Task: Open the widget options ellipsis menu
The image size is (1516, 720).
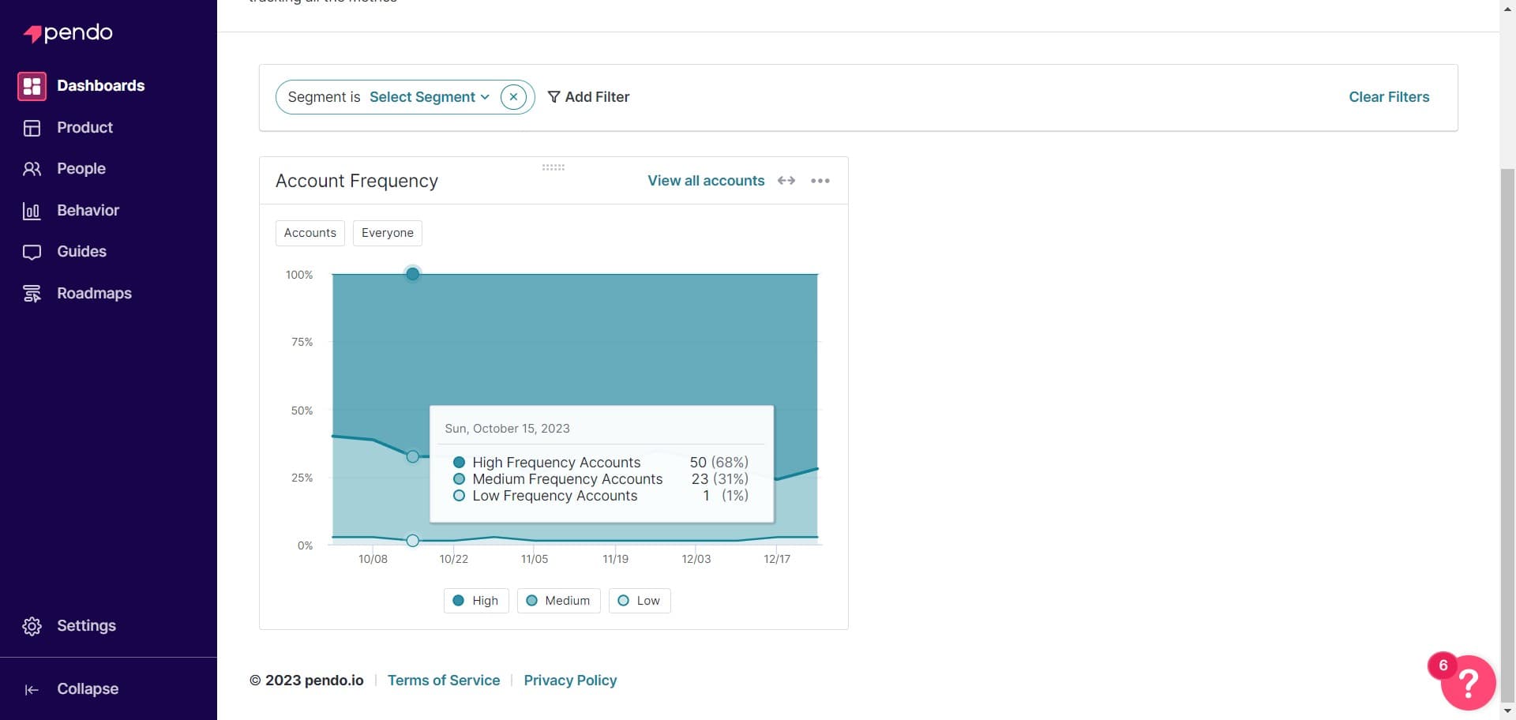Action: tap(820, 180)
